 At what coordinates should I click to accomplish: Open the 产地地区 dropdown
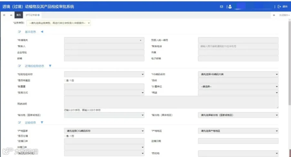coord(238,131)
